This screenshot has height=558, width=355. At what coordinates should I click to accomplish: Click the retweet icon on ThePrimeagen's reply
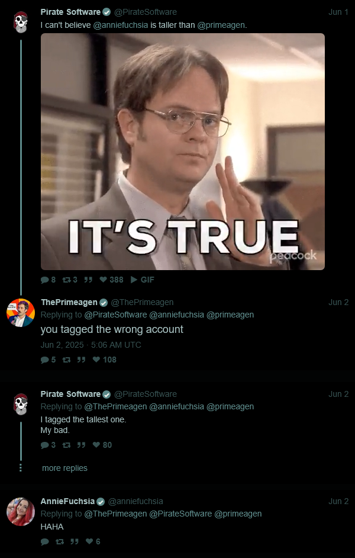click(66, 360)
